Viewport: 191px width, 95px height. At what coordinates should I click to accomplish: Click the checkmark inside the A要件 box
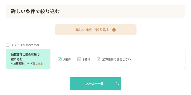[x=60, y=59]
